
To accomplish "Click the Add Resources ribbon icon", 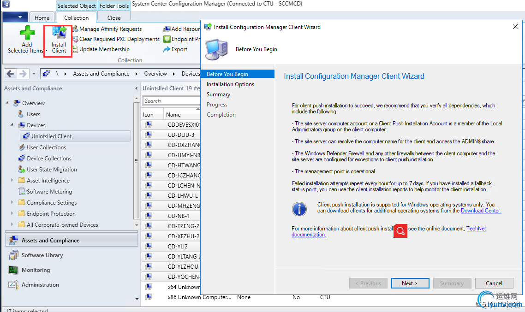I will [x=167, y=29].
